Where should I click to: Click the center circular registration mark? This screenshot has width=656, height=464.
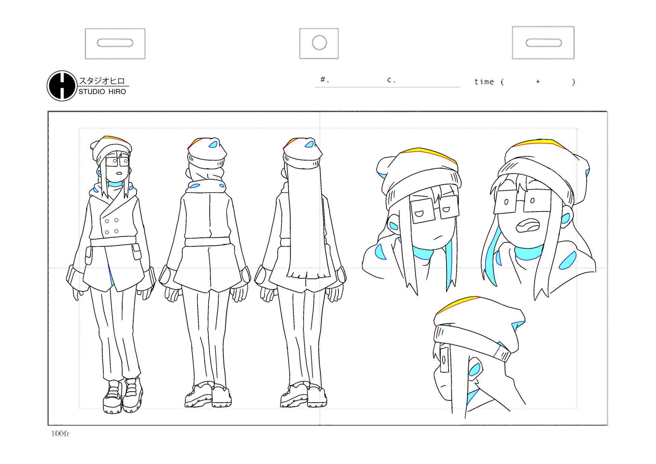pyautogui.click(x=319, y=42)
